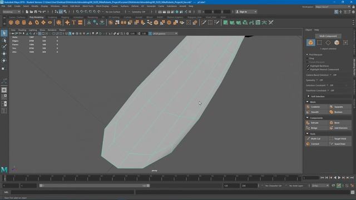Create a polygon cylinder from shelf

click(24, 22)
